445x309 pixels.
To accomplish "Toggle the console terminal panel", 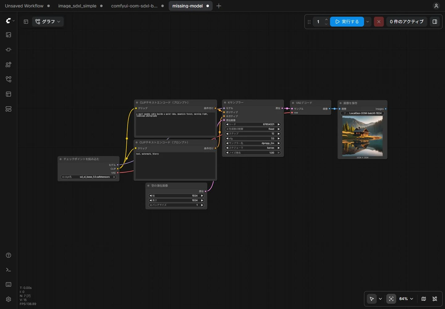I will pos(8,270).
